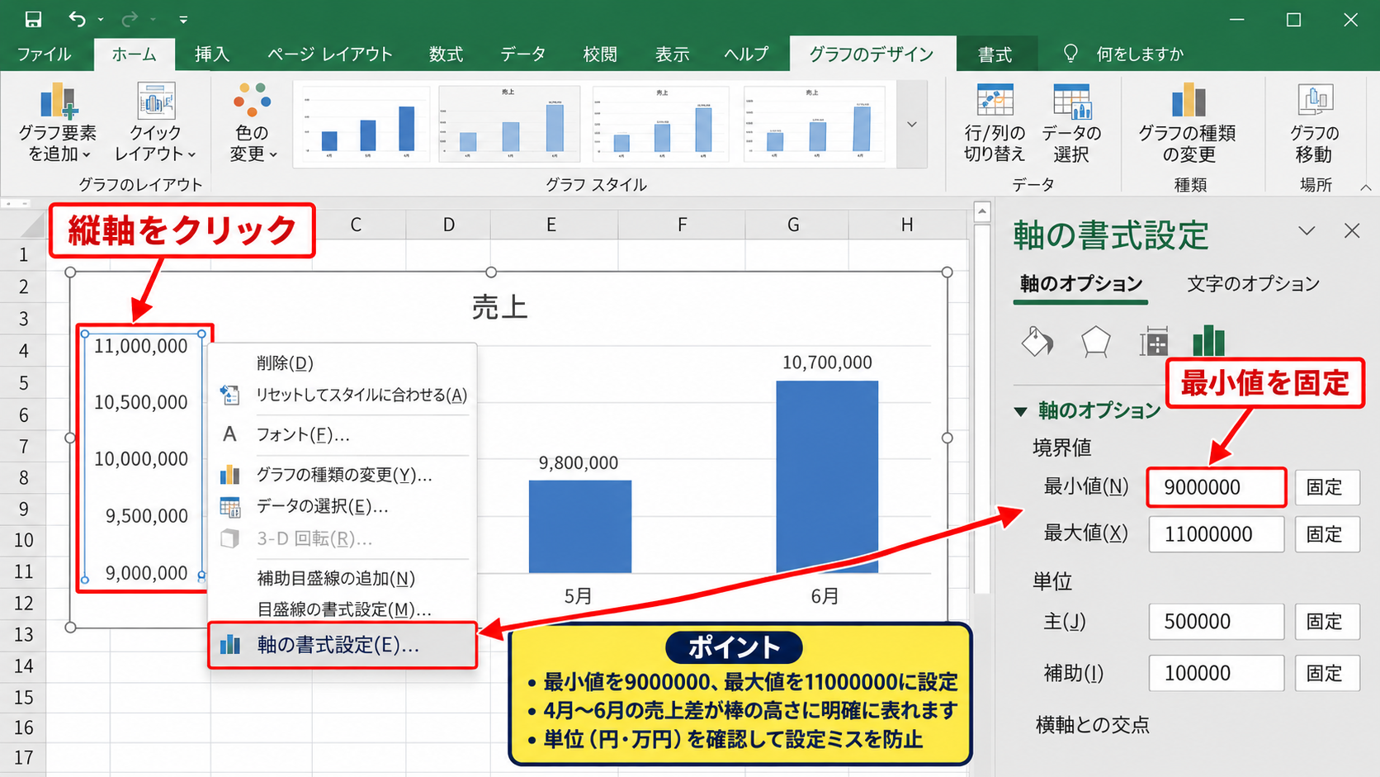Image resolution: width=1380 pixels, height=777 pixels.
Task: Choose 目盛線の書式設定(M)... menu item
Action: coord(343,609)
